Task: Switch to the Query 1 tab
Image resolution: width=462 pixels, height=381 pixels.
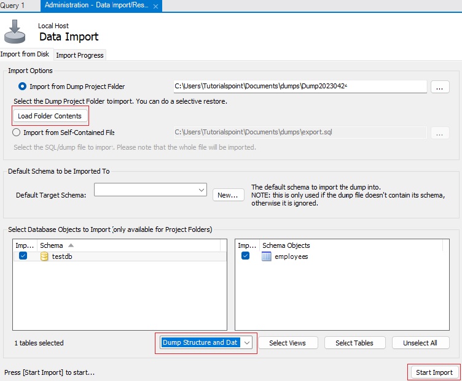Action: point(13,6)
